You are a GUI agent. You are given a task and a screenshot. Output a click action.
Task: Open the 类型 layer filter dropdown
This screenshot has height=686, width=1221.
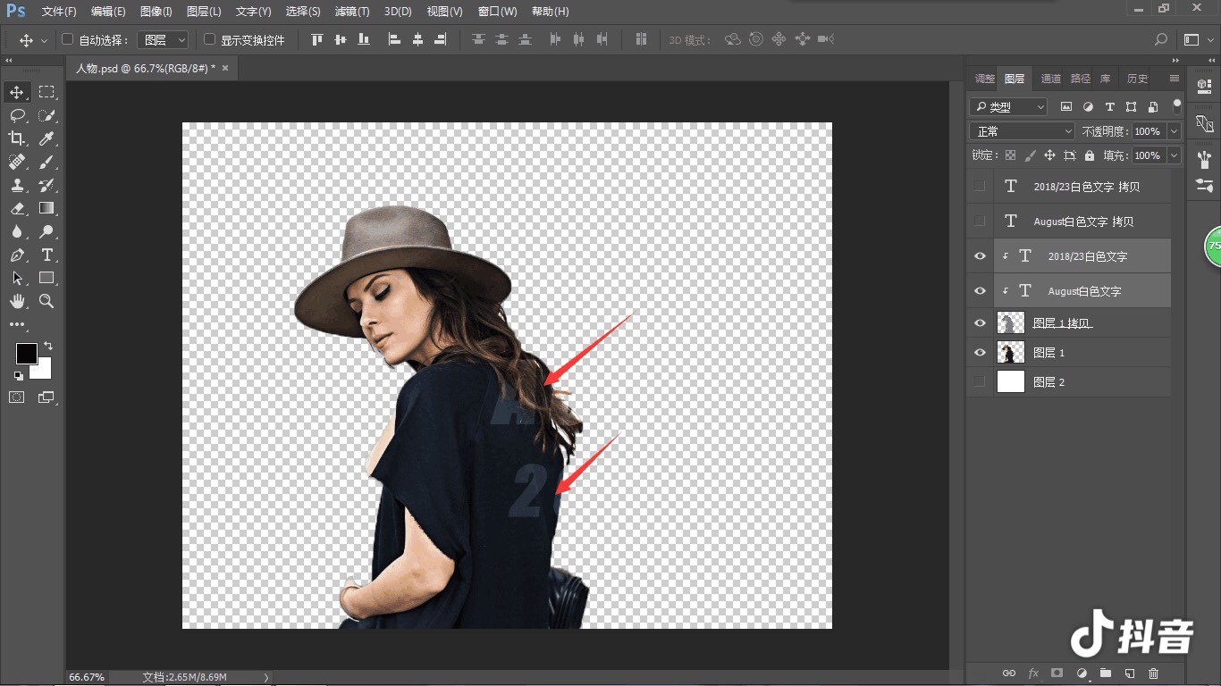click(1008, 106)
